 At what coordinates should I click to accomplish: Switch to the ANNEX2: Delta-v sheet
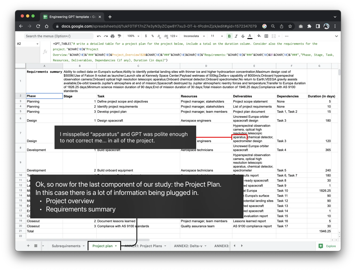(x=188, y=246)
